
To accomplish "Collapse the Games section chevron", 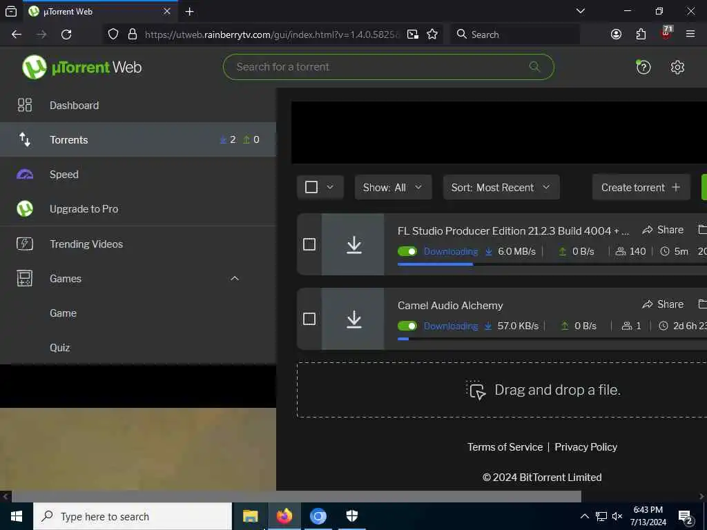I will pyautogui.click(x=235, y=279).
